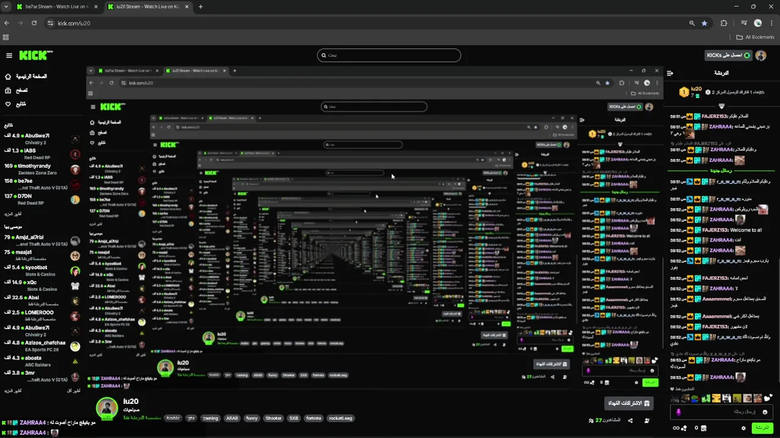
Task: Open iABS Red Dead RP channel
Action: point(41,154)
